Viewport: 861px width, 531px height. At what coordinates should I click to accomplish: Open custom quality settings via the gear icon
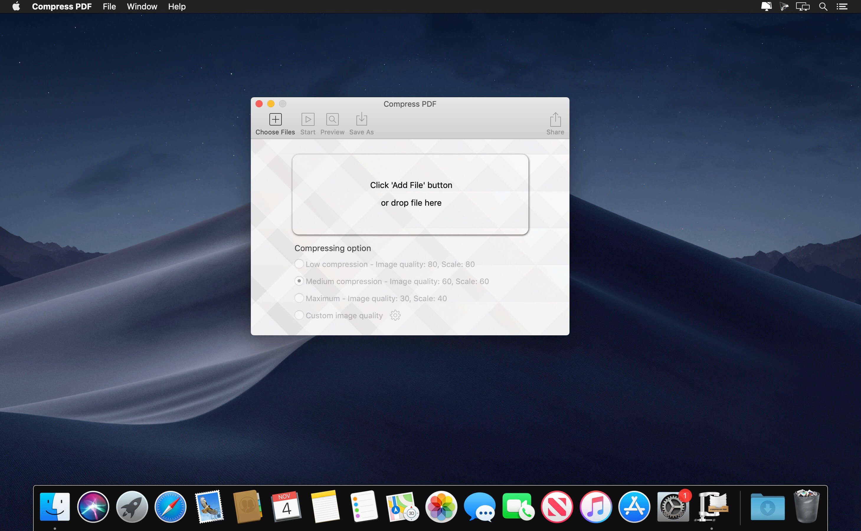click(395, 315)
